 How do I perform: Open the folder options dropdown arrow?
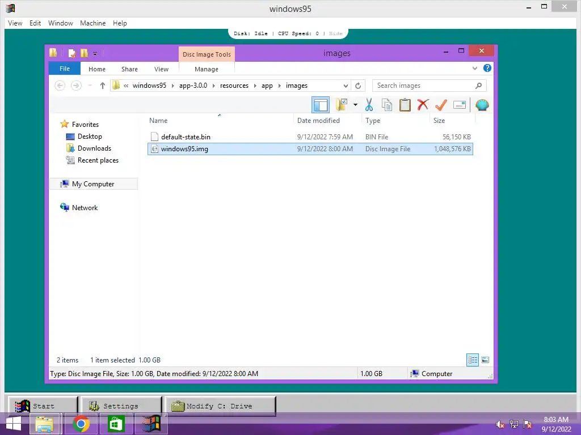tap(355, 105)
